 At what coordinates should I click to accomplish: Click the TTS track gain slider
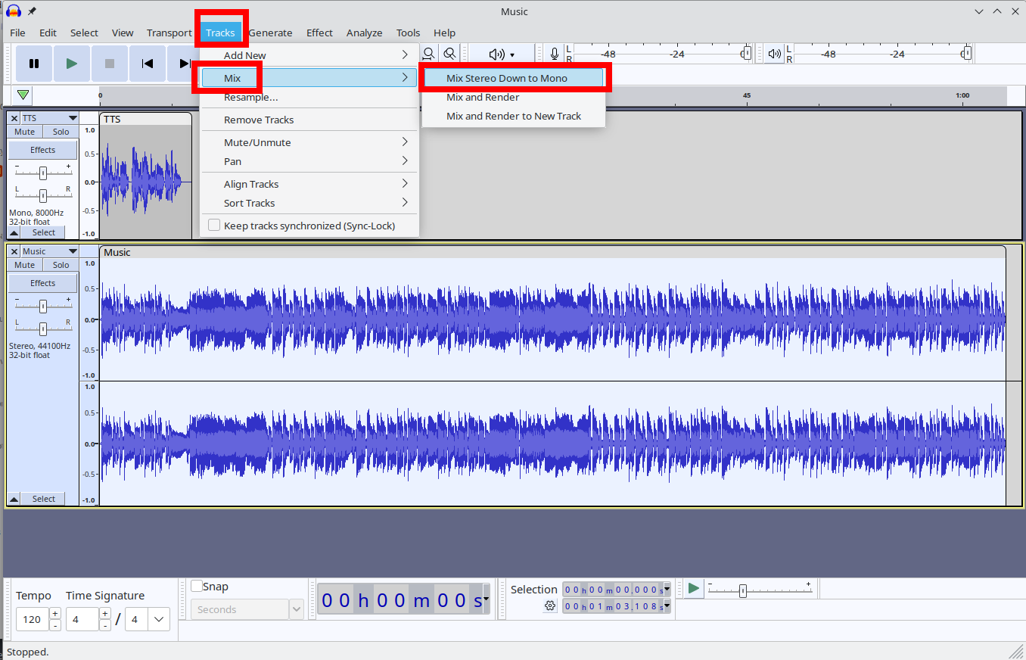coord(43,172)
